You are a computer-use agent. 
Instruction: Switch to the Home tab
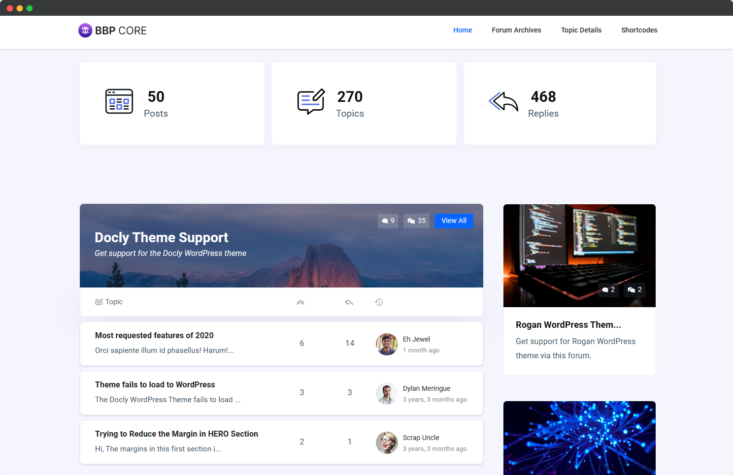coord(463,30)
